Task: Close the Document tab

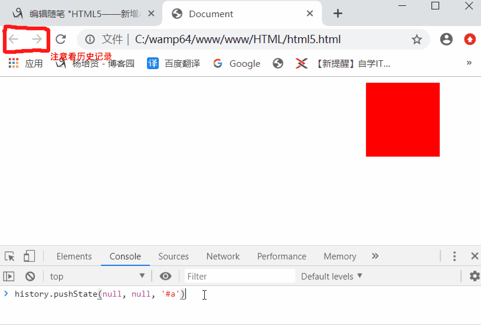Action: coord(310,14)
